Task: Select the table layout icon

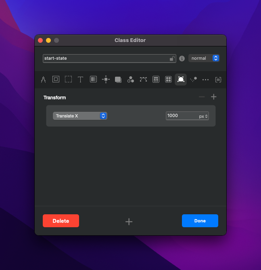Action: click(x=156, y=80)
